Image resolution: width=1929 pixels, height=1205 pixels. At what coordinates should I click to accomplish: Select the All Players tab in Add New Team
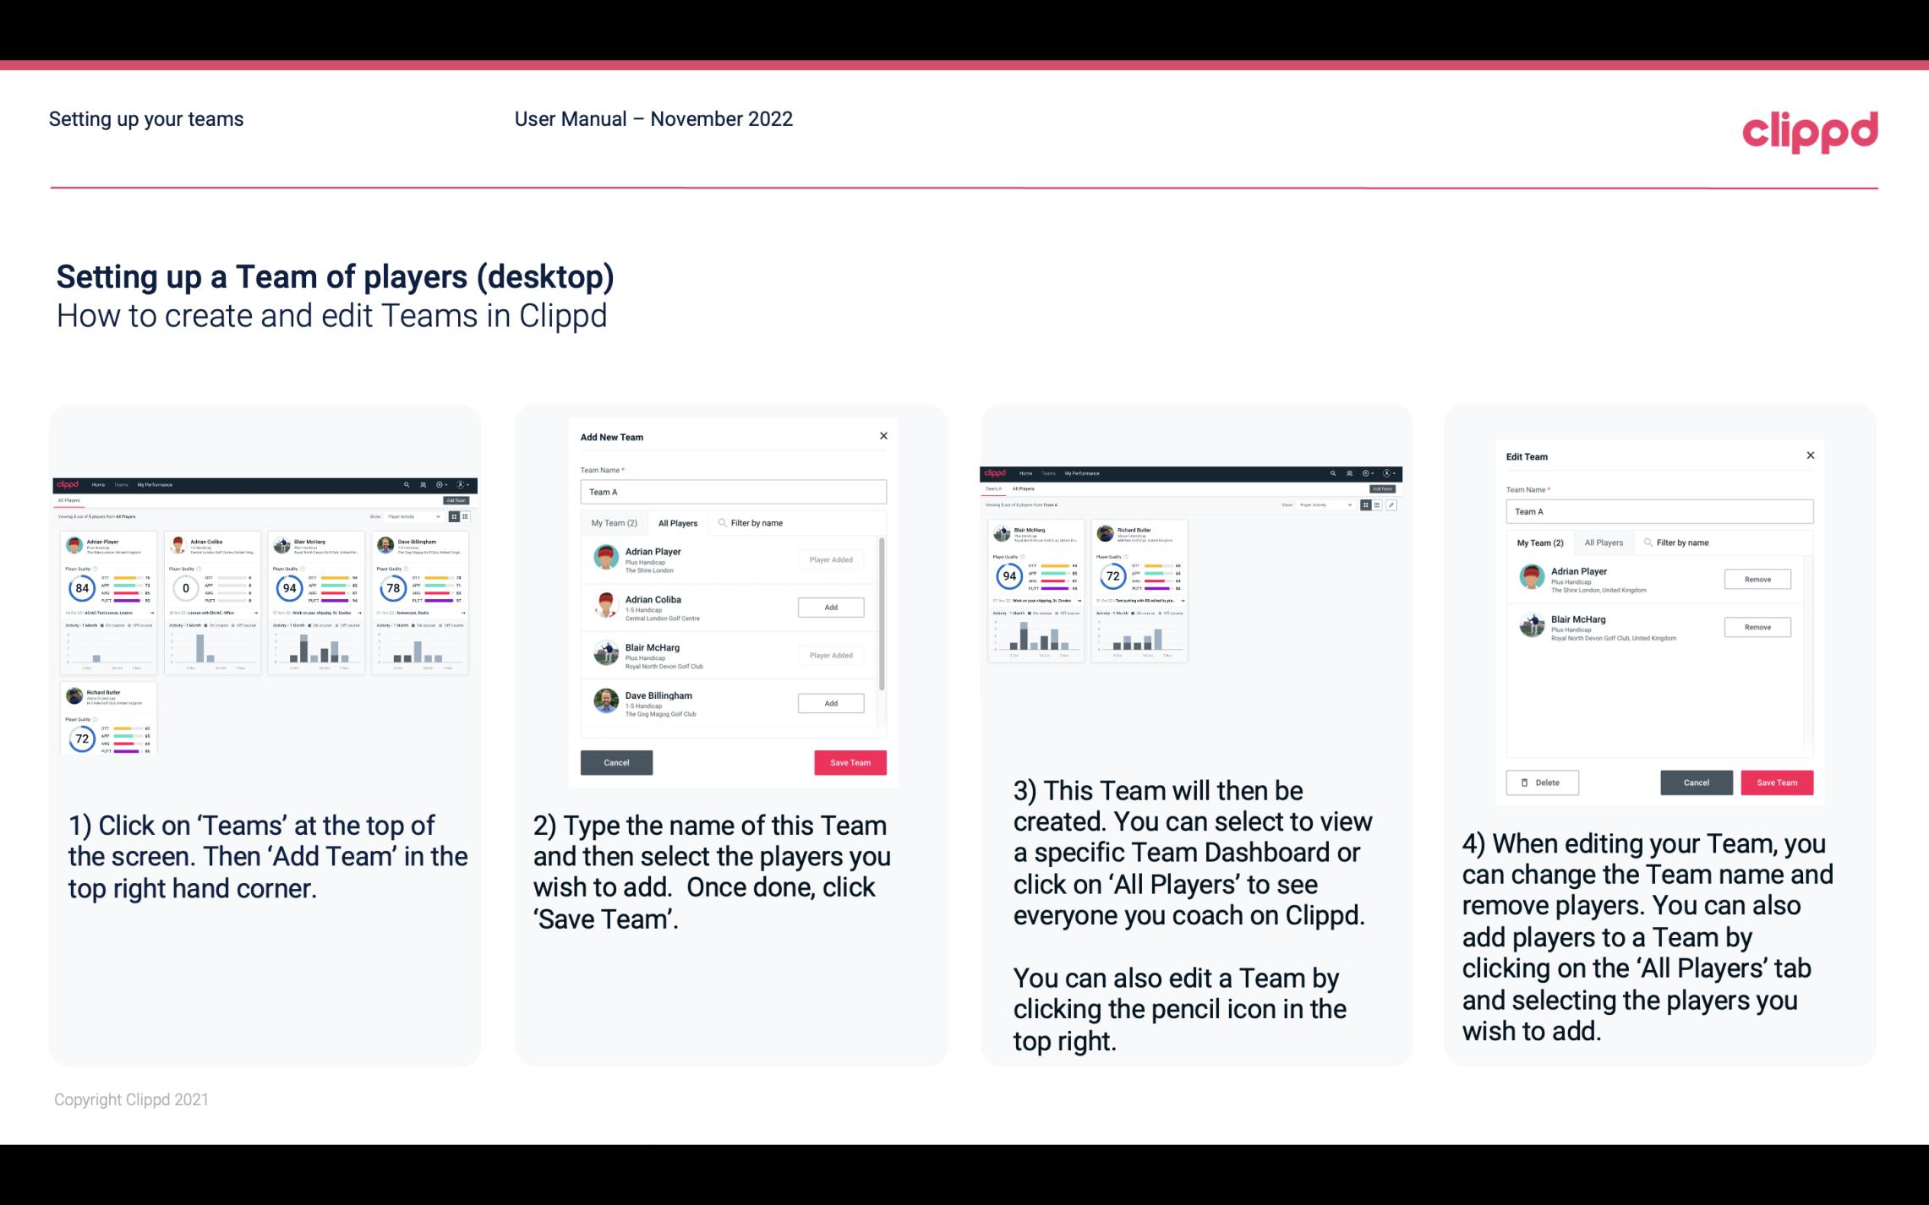tap(678, 522)
